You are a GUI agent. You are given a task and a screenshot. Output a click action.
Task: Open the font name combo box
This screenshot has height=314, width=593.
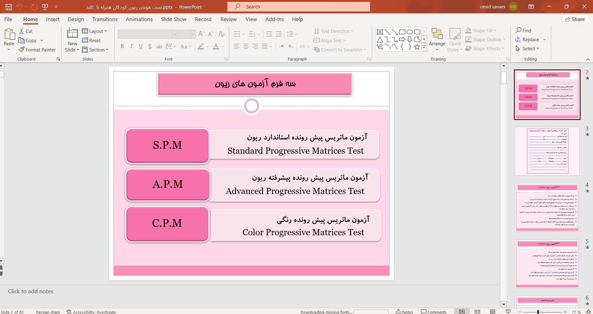(x=148, y=34)
